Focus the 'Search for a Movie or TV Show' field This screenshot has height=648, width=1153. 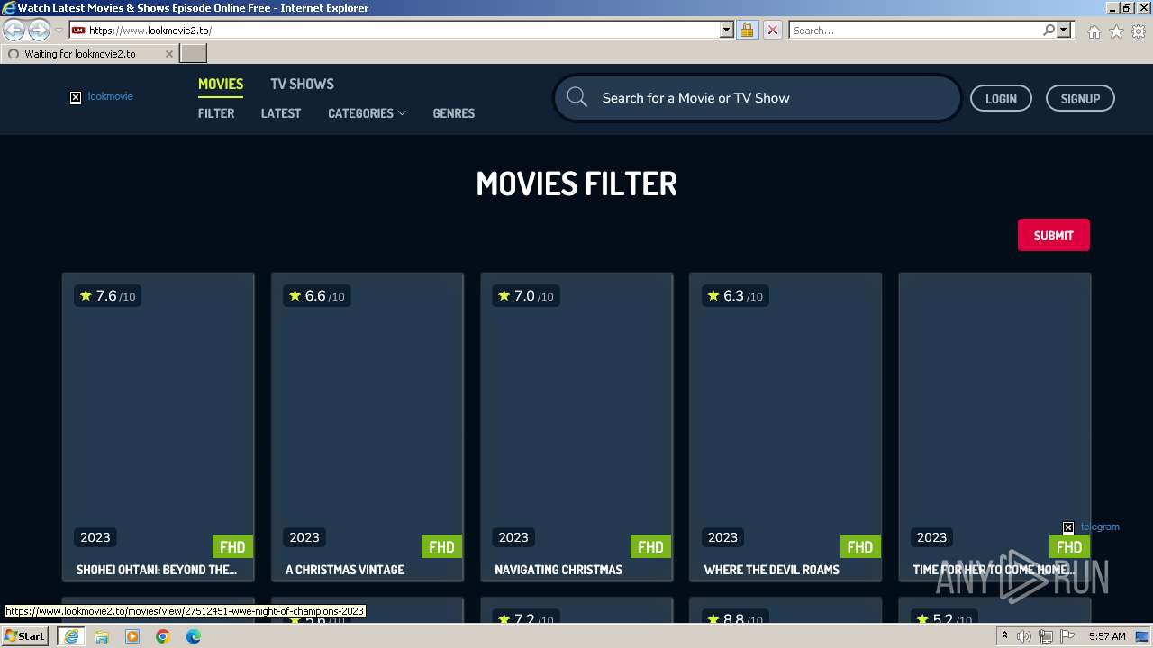point(757,98)
